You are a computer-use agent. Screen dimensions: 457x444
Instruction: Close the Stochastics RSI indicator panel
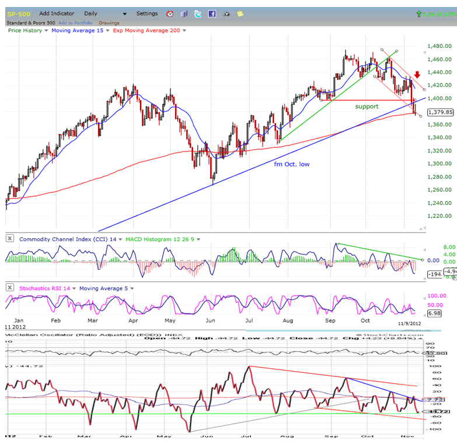point(10,288)
